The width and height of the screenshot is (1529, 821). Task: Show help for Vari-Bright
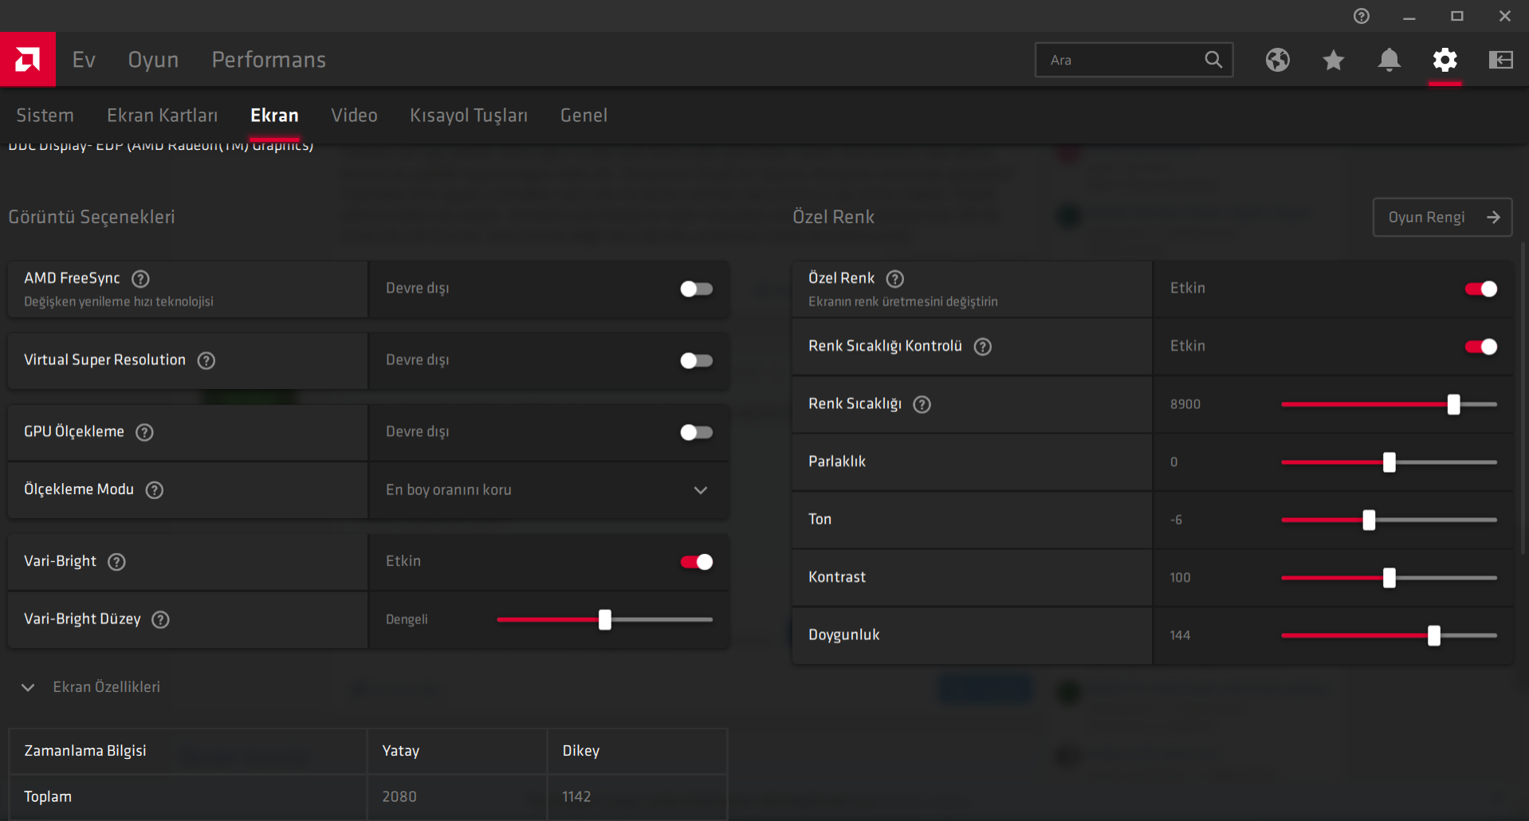116,562
